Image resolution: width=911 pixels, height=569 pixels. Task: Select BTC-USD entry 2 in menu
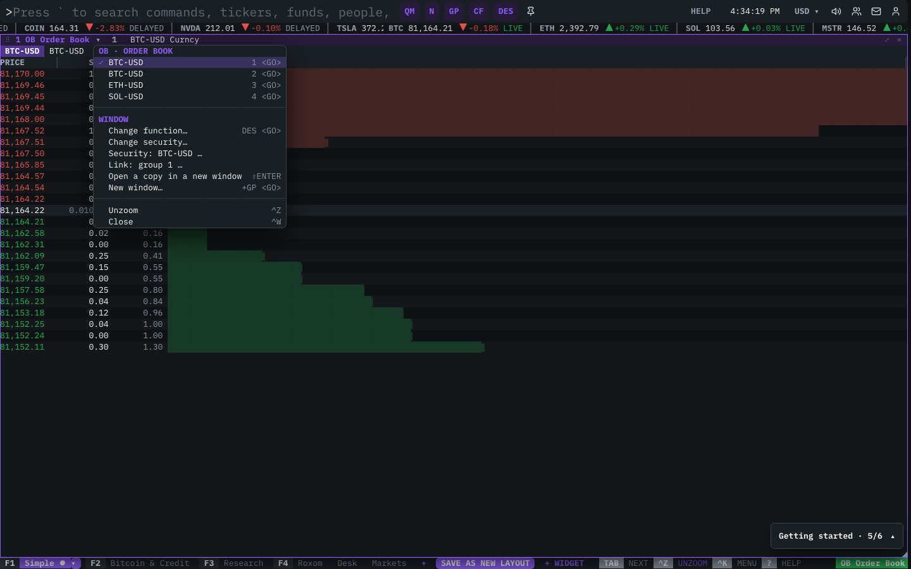click(190, 74)
